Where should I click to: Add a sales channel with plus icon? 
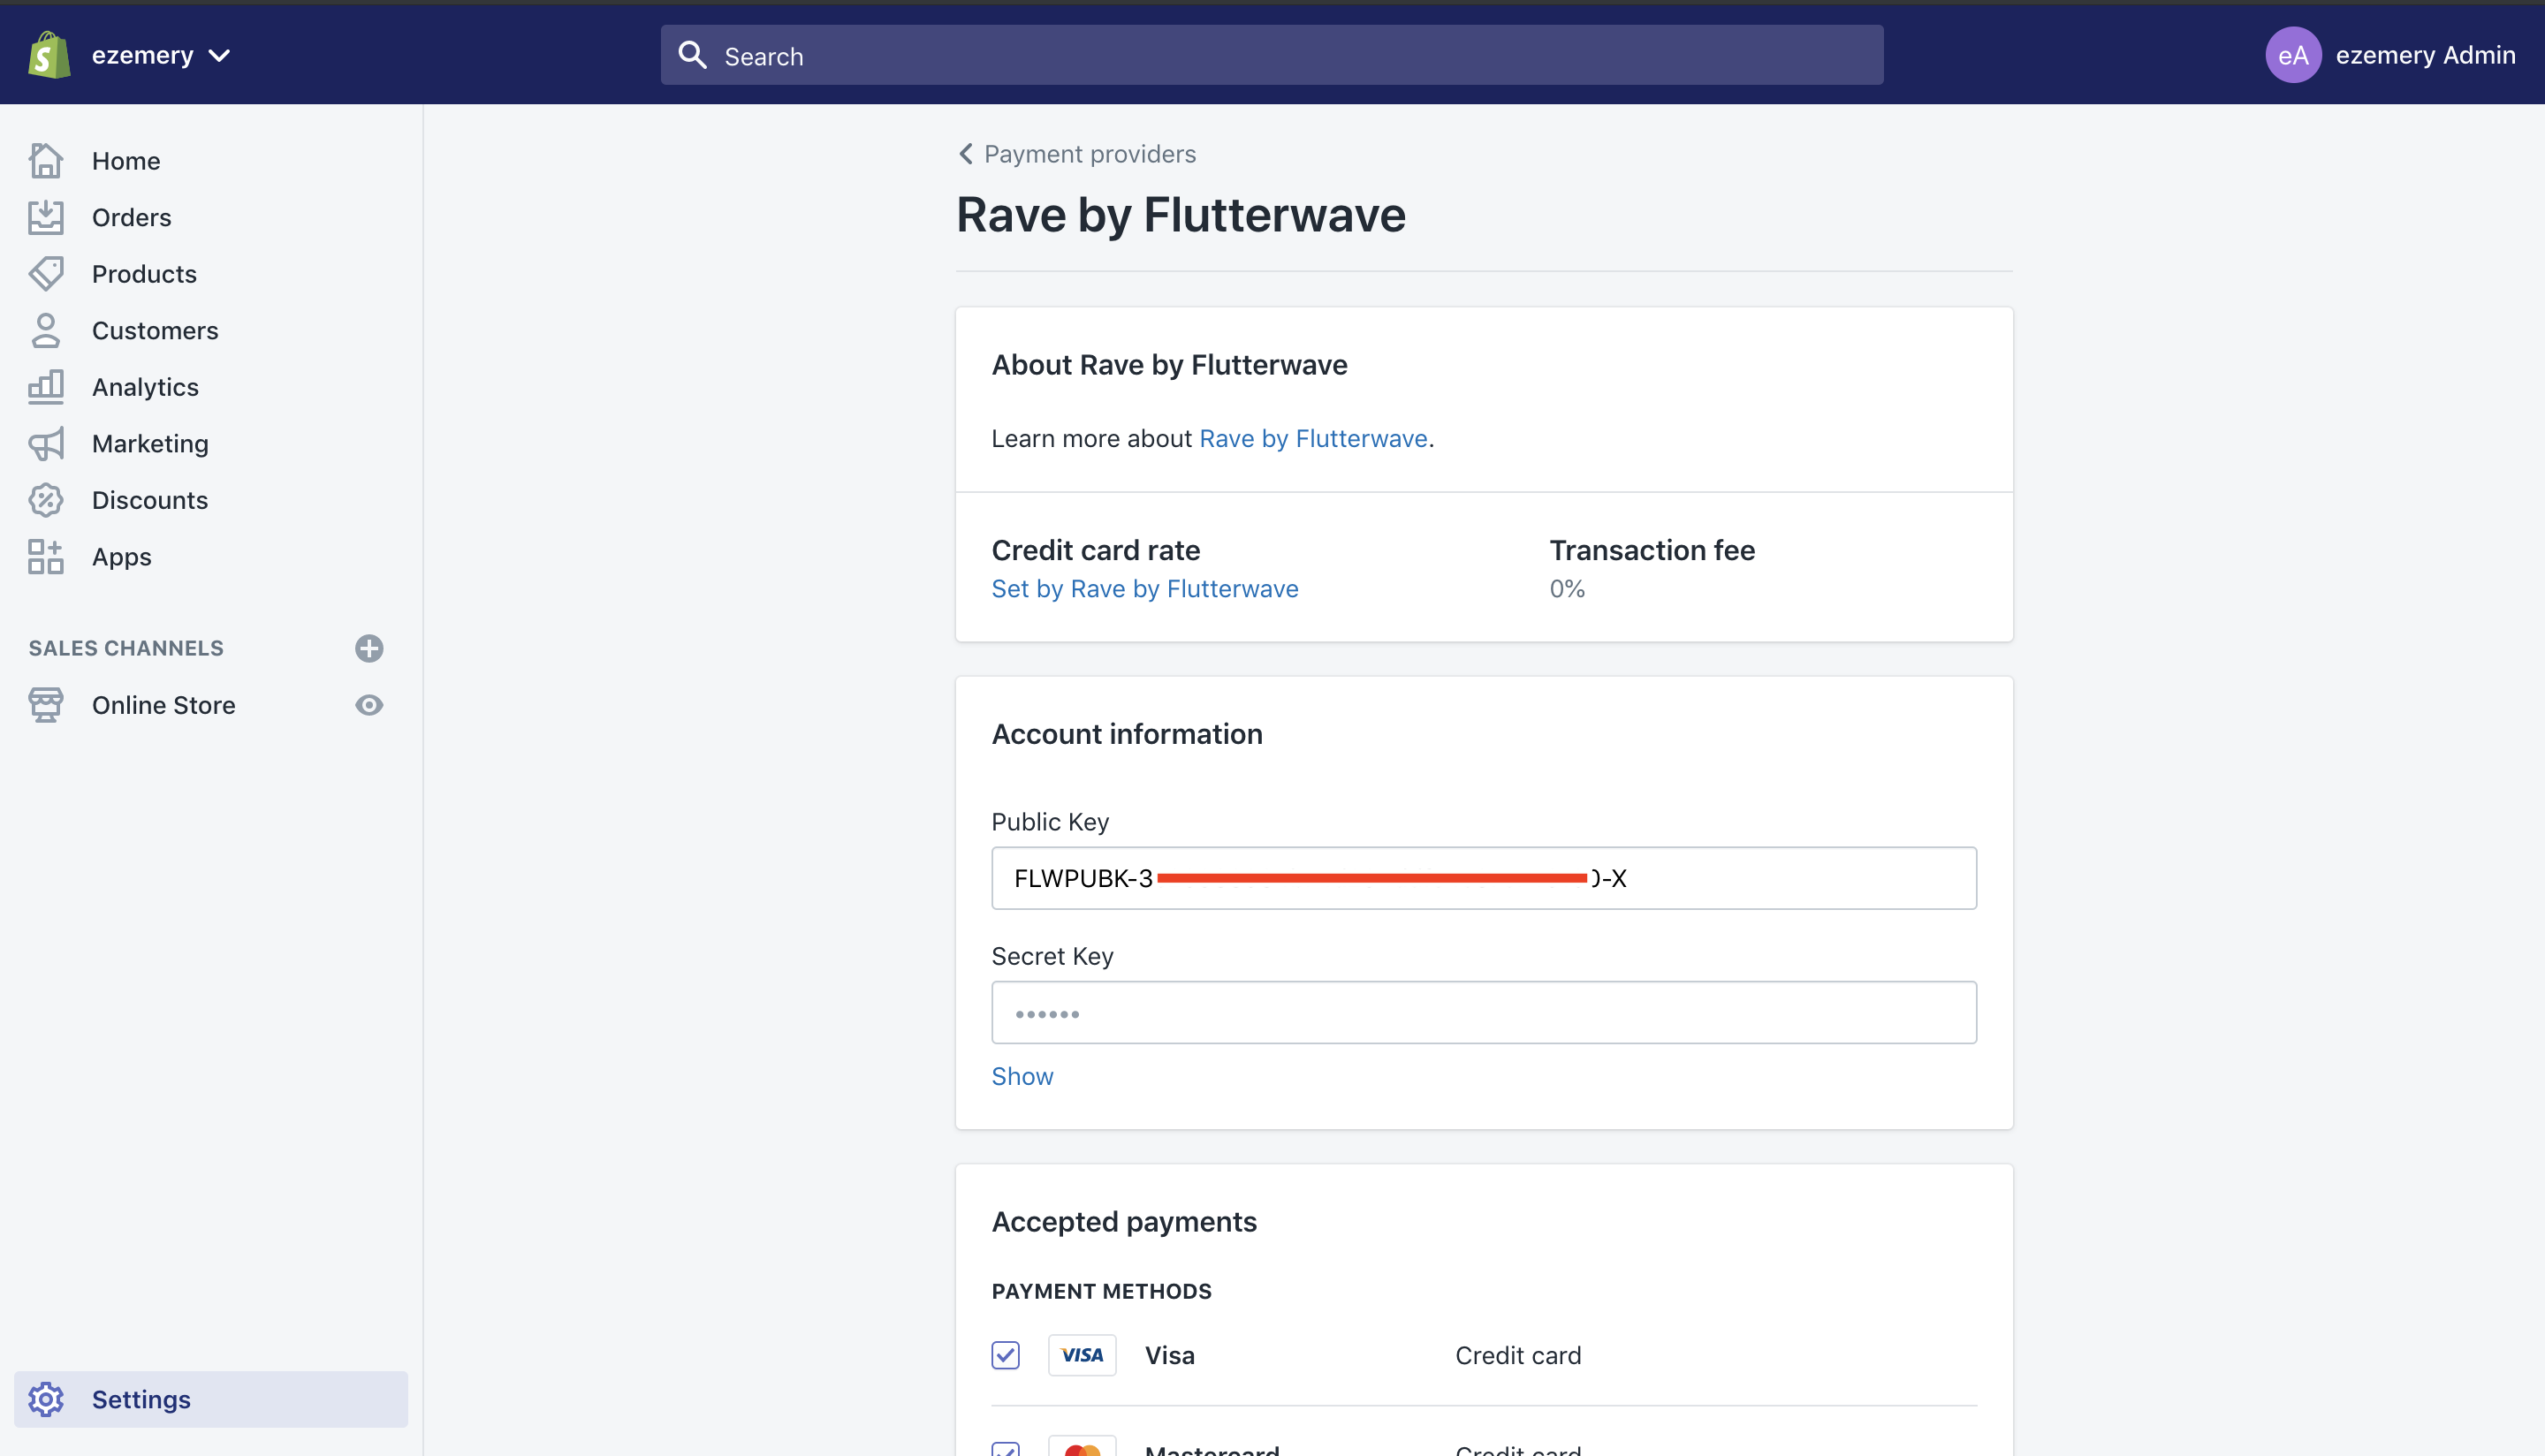tap(369, 648)
